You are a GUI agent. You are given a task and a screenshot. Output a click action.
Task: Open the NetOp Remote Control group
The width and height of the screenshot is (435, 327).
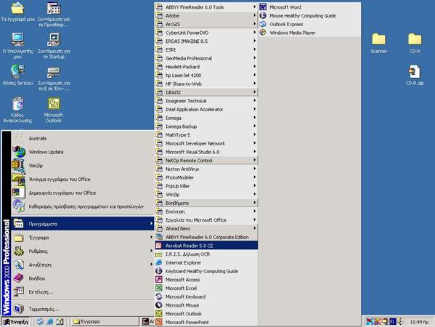206,161
